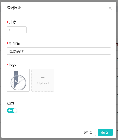This screenshot has width=118, height=140.
Task: Click the 排序 field label
Action: click(13, 22)
